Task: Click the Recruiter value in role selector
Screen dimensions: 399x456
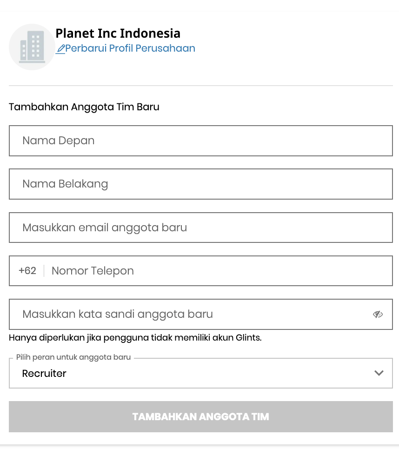Action: [44, 373]
